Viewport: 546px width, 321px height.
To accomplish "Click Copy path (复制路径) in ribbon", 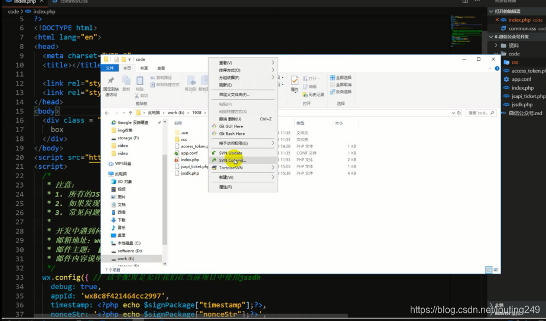I will 161,77.
